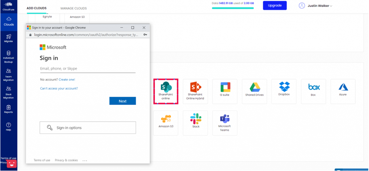
Task: Click the user avatar icon
Action: [x=302, y=6]
